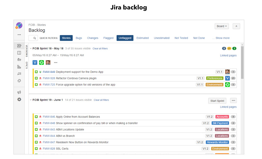Screen dimensions: 262x159
Task: Click the backlog vertical scrollbar thumb
Action: (x=242, y=62)
